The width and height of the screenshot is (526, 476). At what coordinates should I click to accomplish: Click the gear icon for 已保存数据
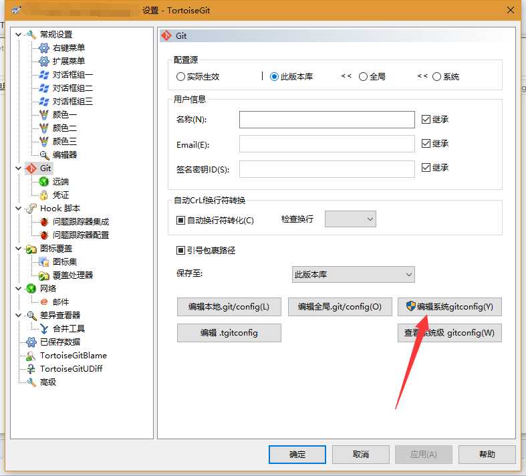pos(31,342)
